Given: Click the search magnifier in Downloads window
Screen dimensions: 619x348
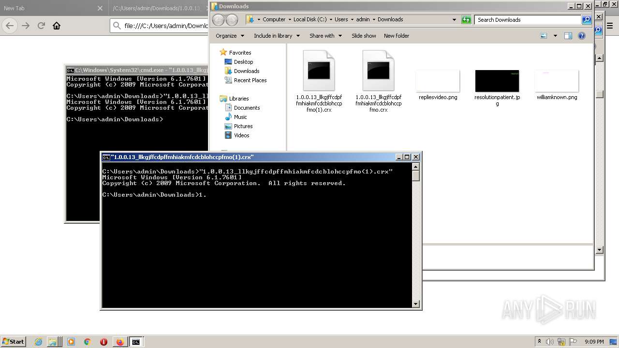Looking at the screenshot, I should pos(587,20).
